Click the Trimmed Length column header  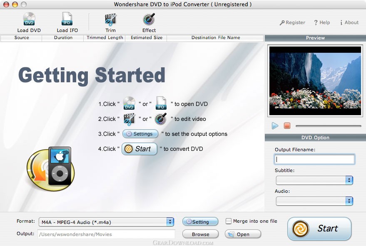(x=105, y=38)
